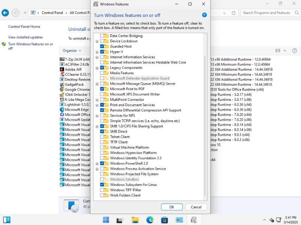Open the Windows Features help icon
Screen dimensions: 301x225
tap(205, 15)
